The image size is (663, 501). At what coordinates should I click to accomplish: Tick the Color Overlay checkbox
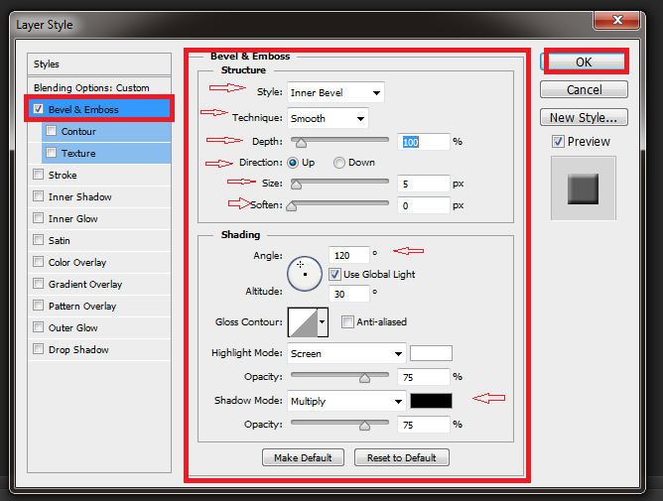[x=38, y=262]
